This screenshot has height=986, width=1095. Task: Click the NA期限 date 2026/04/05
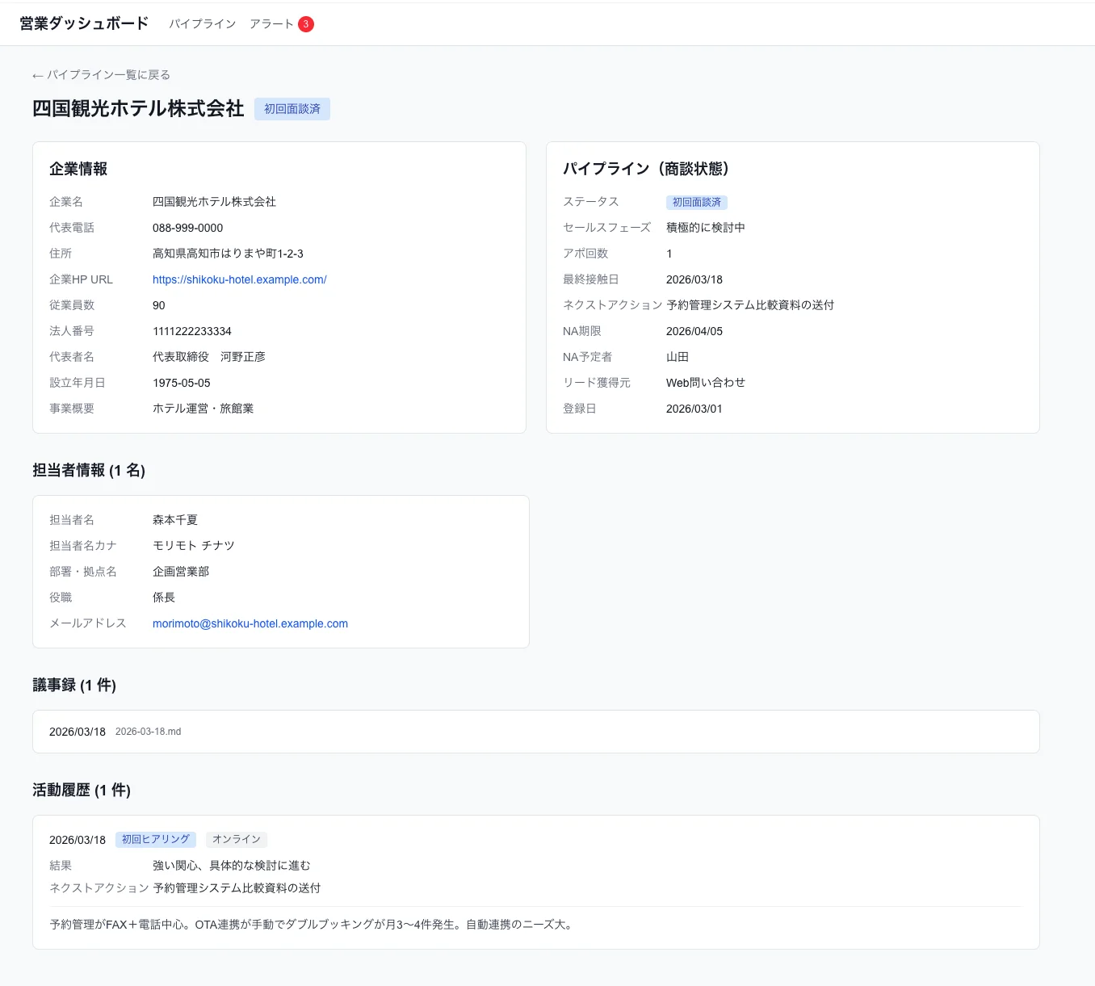pos(694,331)
